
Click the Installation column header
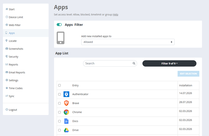click(x=186, y=85)
